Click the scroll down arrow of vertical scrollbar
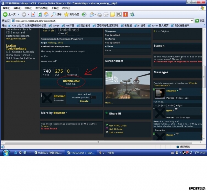 point(204,139)
